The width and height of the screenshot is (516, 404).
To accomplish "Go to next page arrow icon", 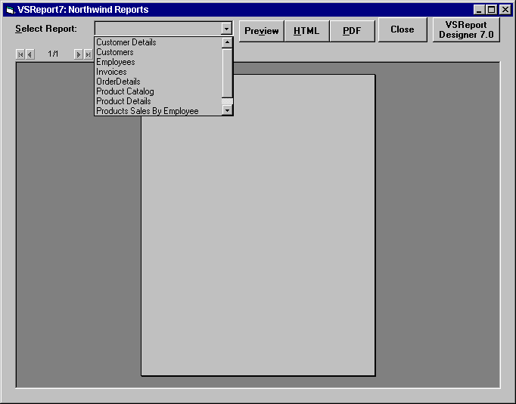I will tap(79, 54).
